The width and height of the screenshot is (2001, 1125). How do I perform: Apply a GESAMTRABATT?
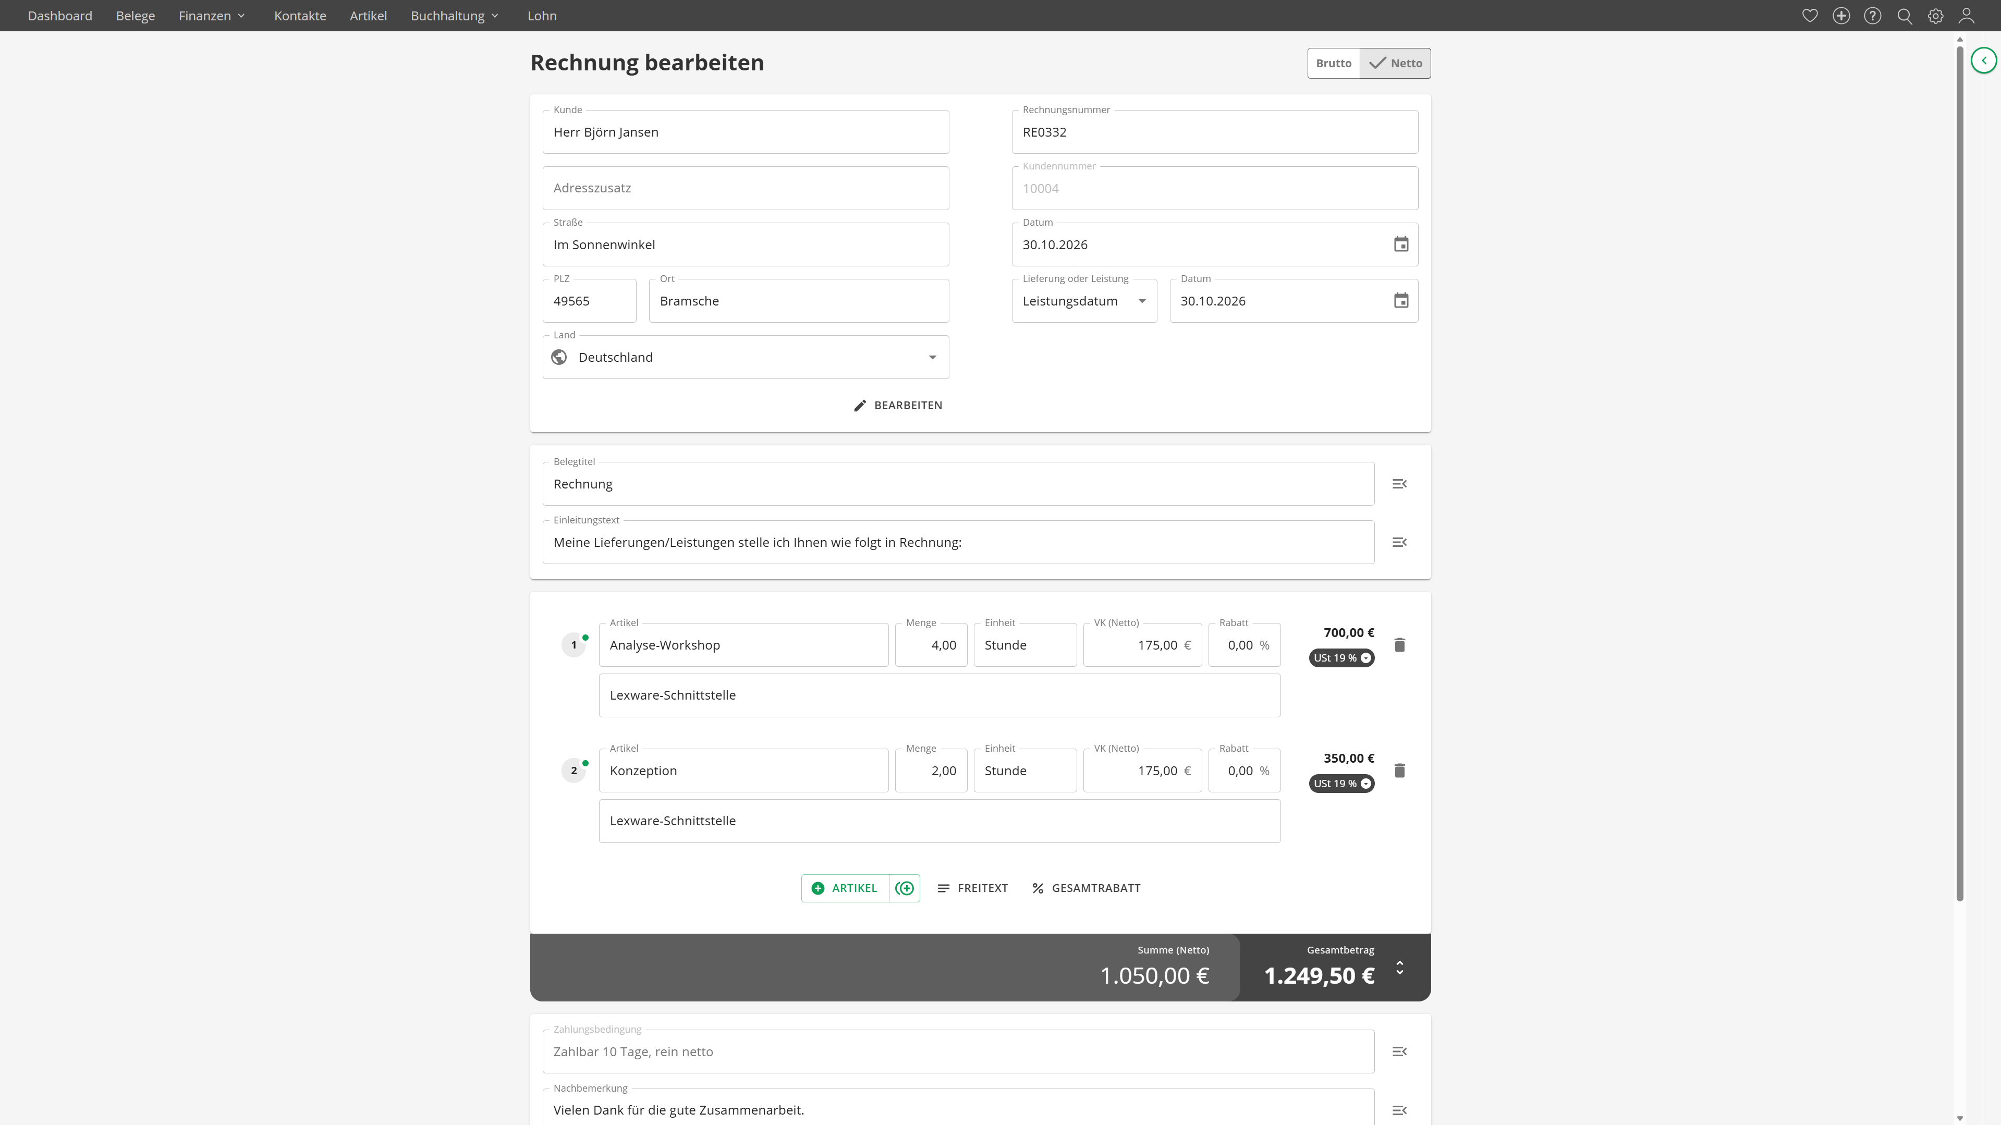coord(1086,888)
